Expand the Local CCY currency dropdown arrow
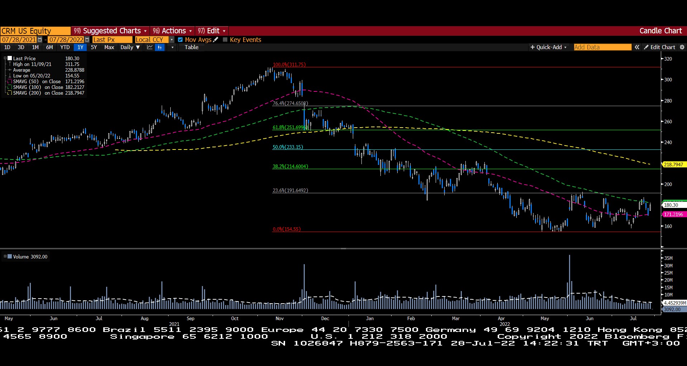The height and width of the screenshot is (366, 687). click(x=172, y=40)
